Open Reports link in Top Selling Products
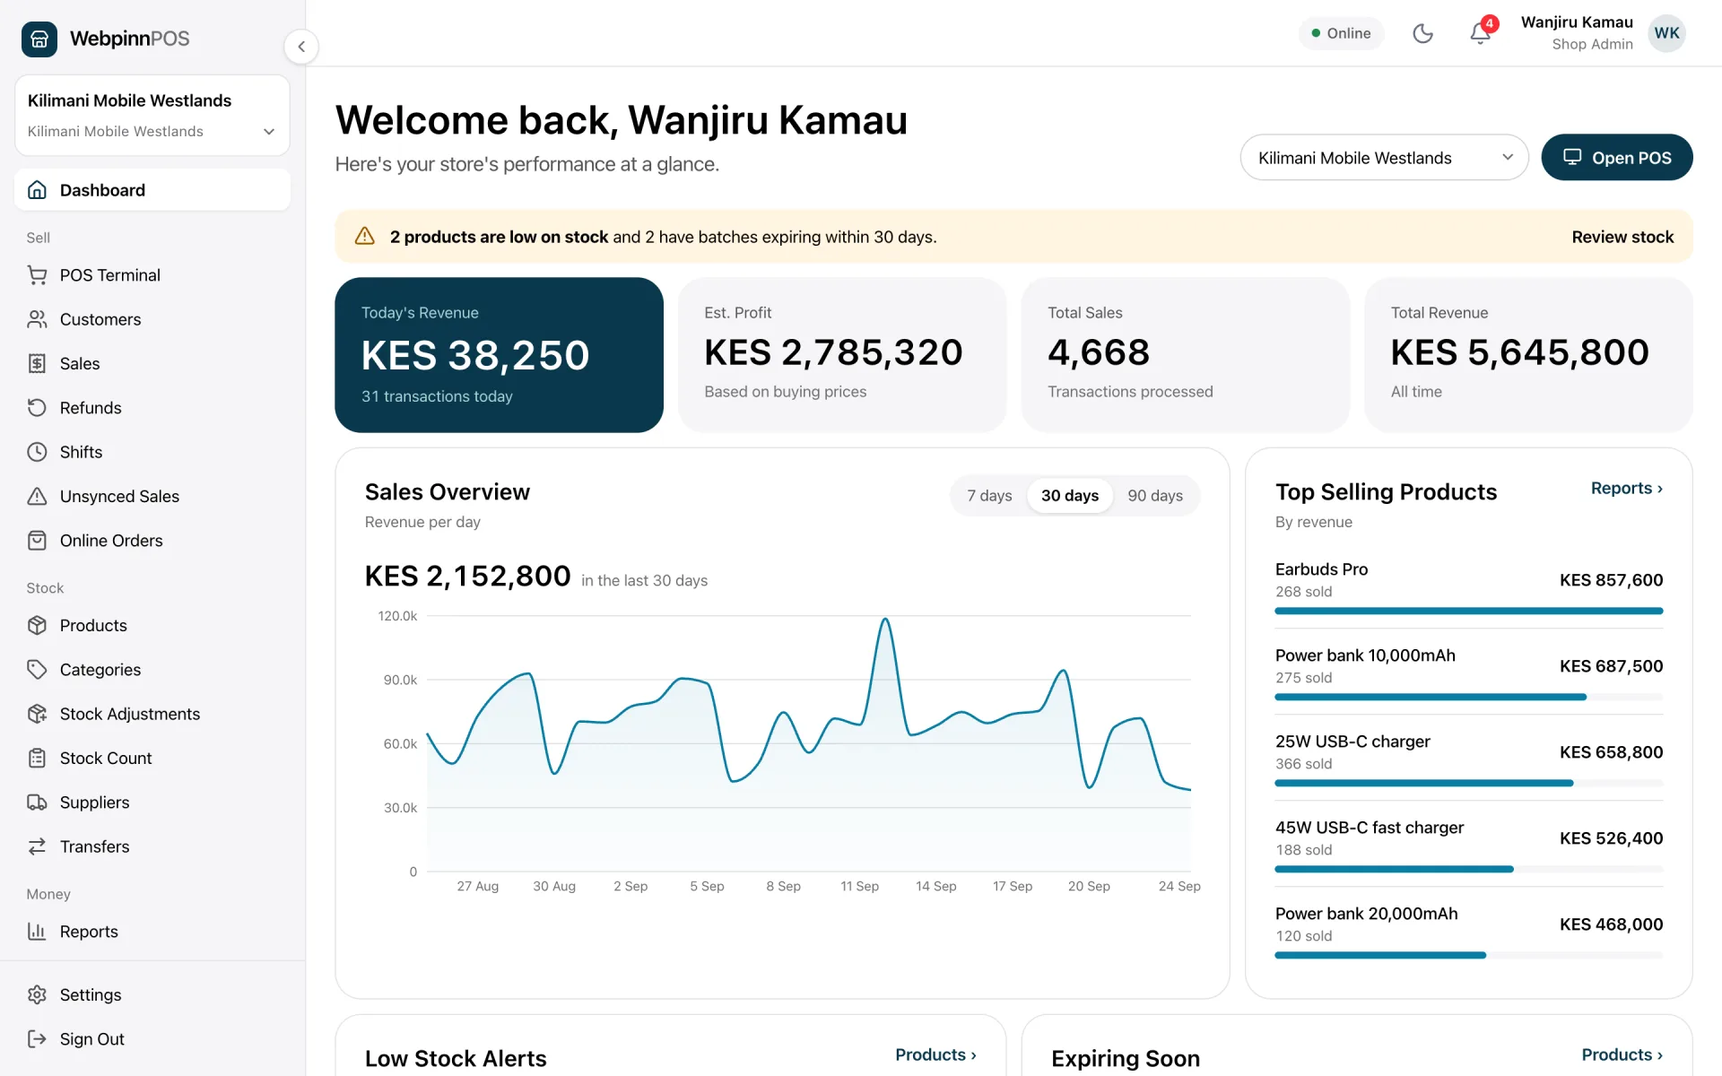Screen dimensions: 1722x1076 (x=1627, y=488)
